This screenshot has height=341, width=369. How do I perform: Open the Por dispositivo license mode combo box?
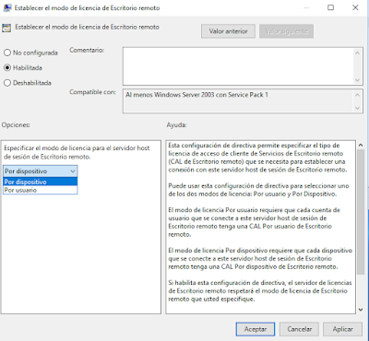[x=41, y=171]
